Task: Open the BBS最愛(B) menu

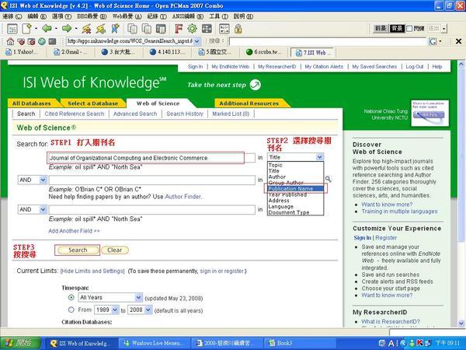Action: (x=92, y=16)
